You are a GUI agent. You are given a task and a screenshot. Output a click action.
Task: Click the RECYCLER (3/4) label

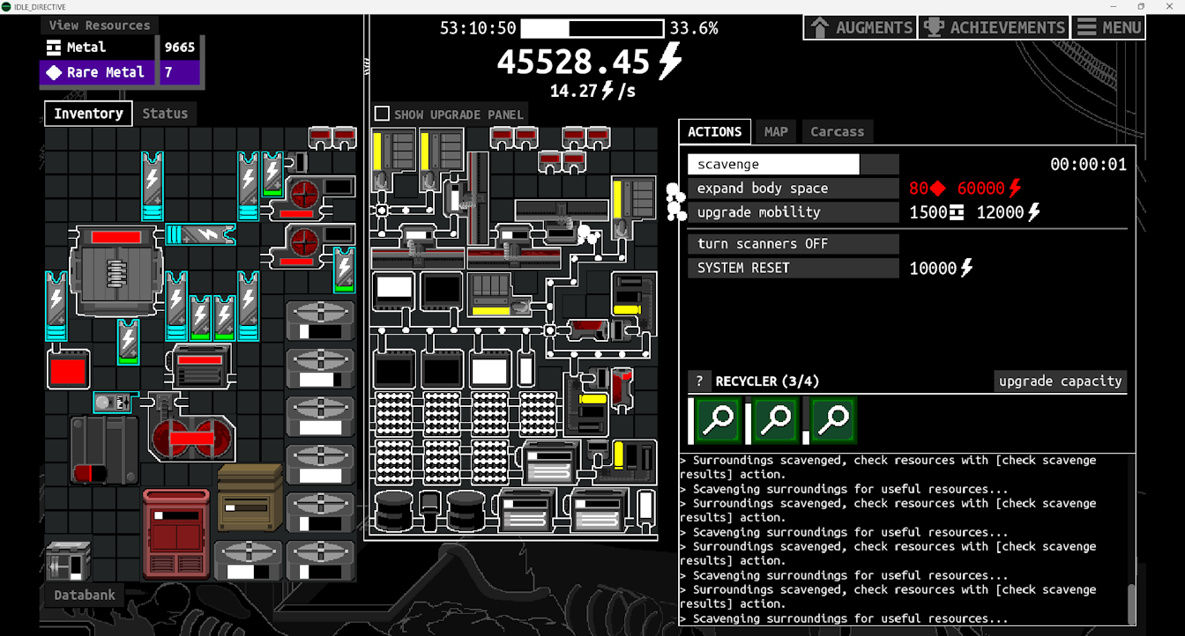767,381
